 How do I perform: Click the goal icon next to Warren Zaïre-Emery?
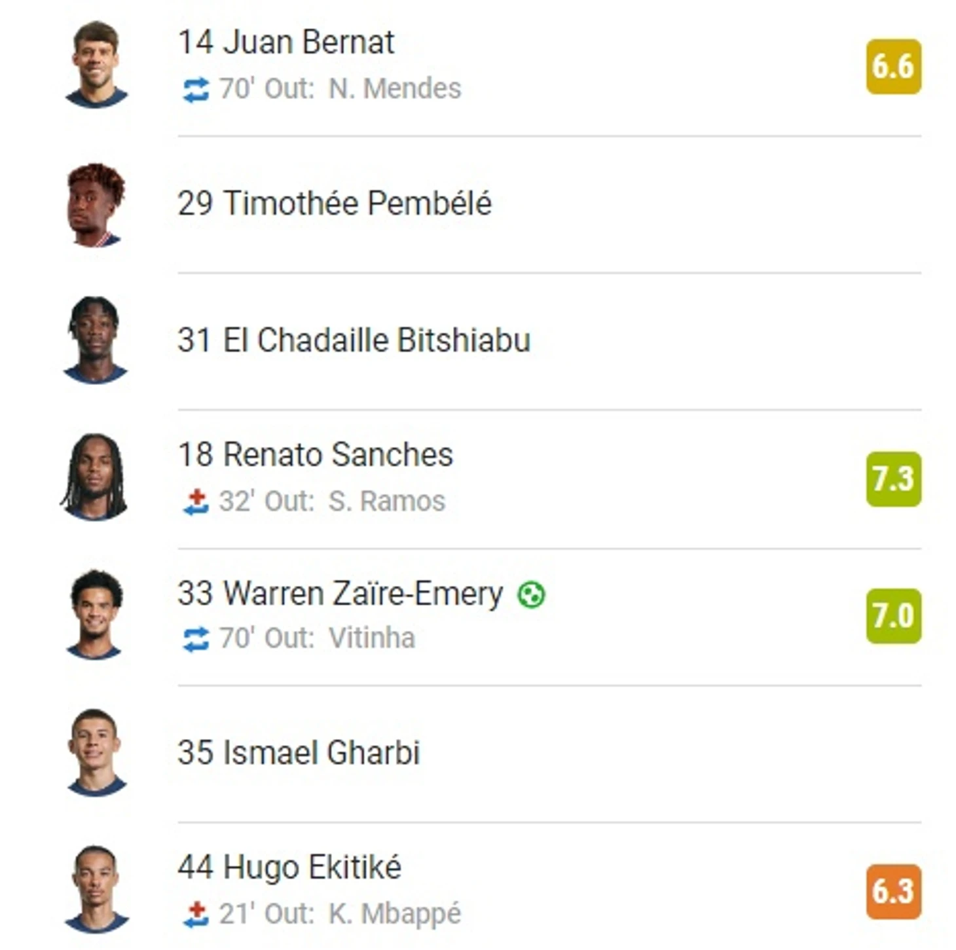click(x=531, y=594)
